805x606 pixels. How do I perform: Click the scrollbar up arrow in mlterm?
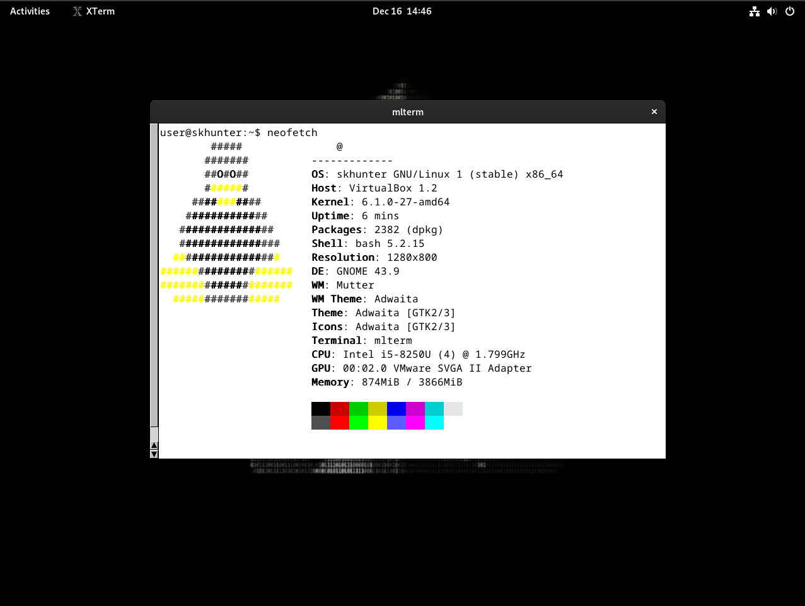click(x=154, y=445)
